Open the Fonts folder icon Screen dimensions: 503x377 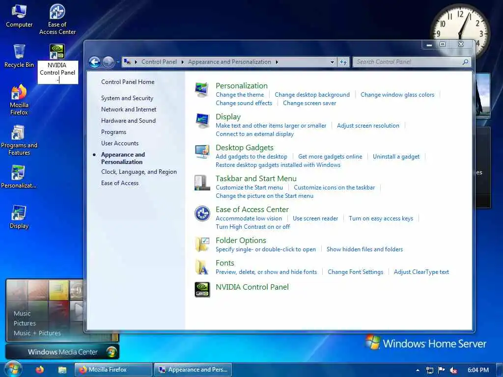pyautogui.click(x=202, y=267)
